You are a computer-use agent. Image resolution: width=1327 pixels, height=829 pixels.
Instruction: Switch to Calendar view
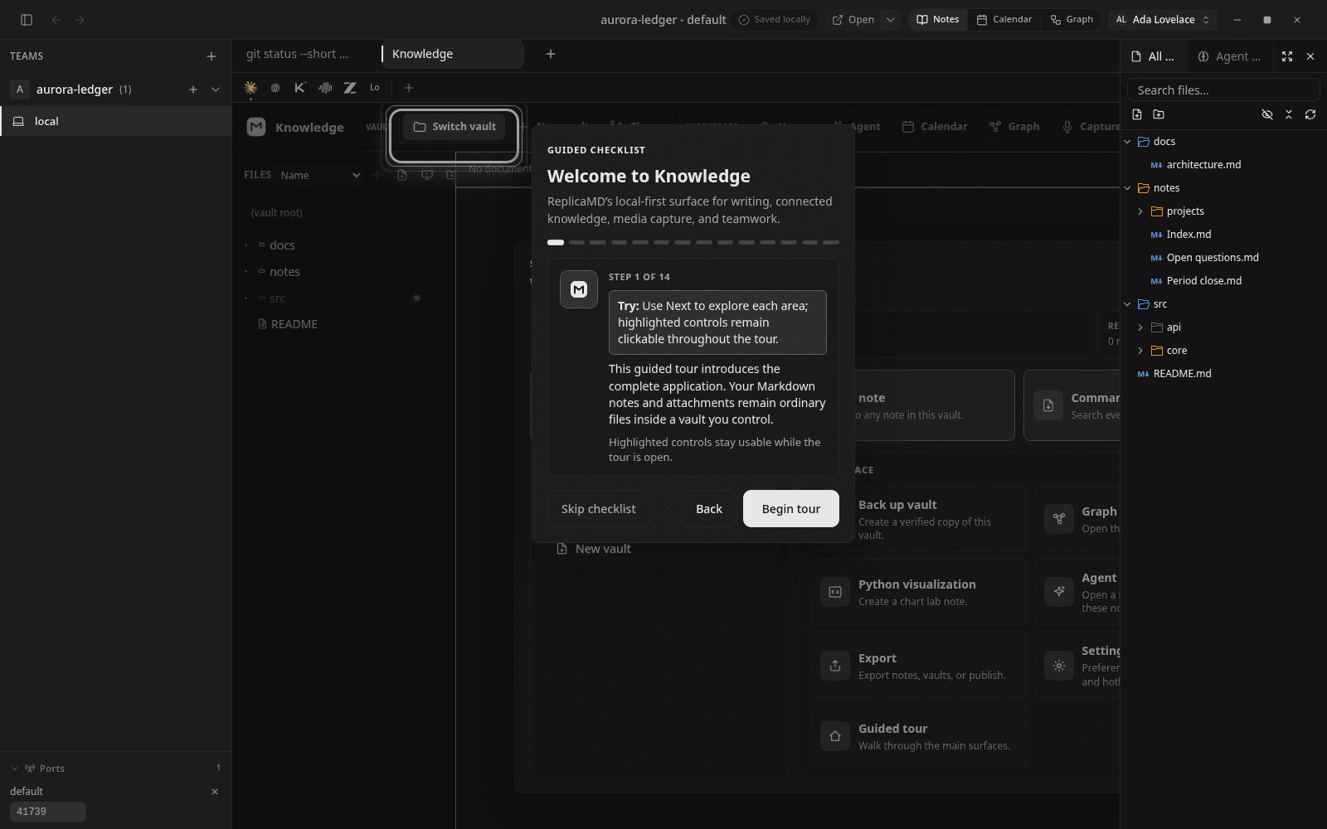pos(1004,20)
